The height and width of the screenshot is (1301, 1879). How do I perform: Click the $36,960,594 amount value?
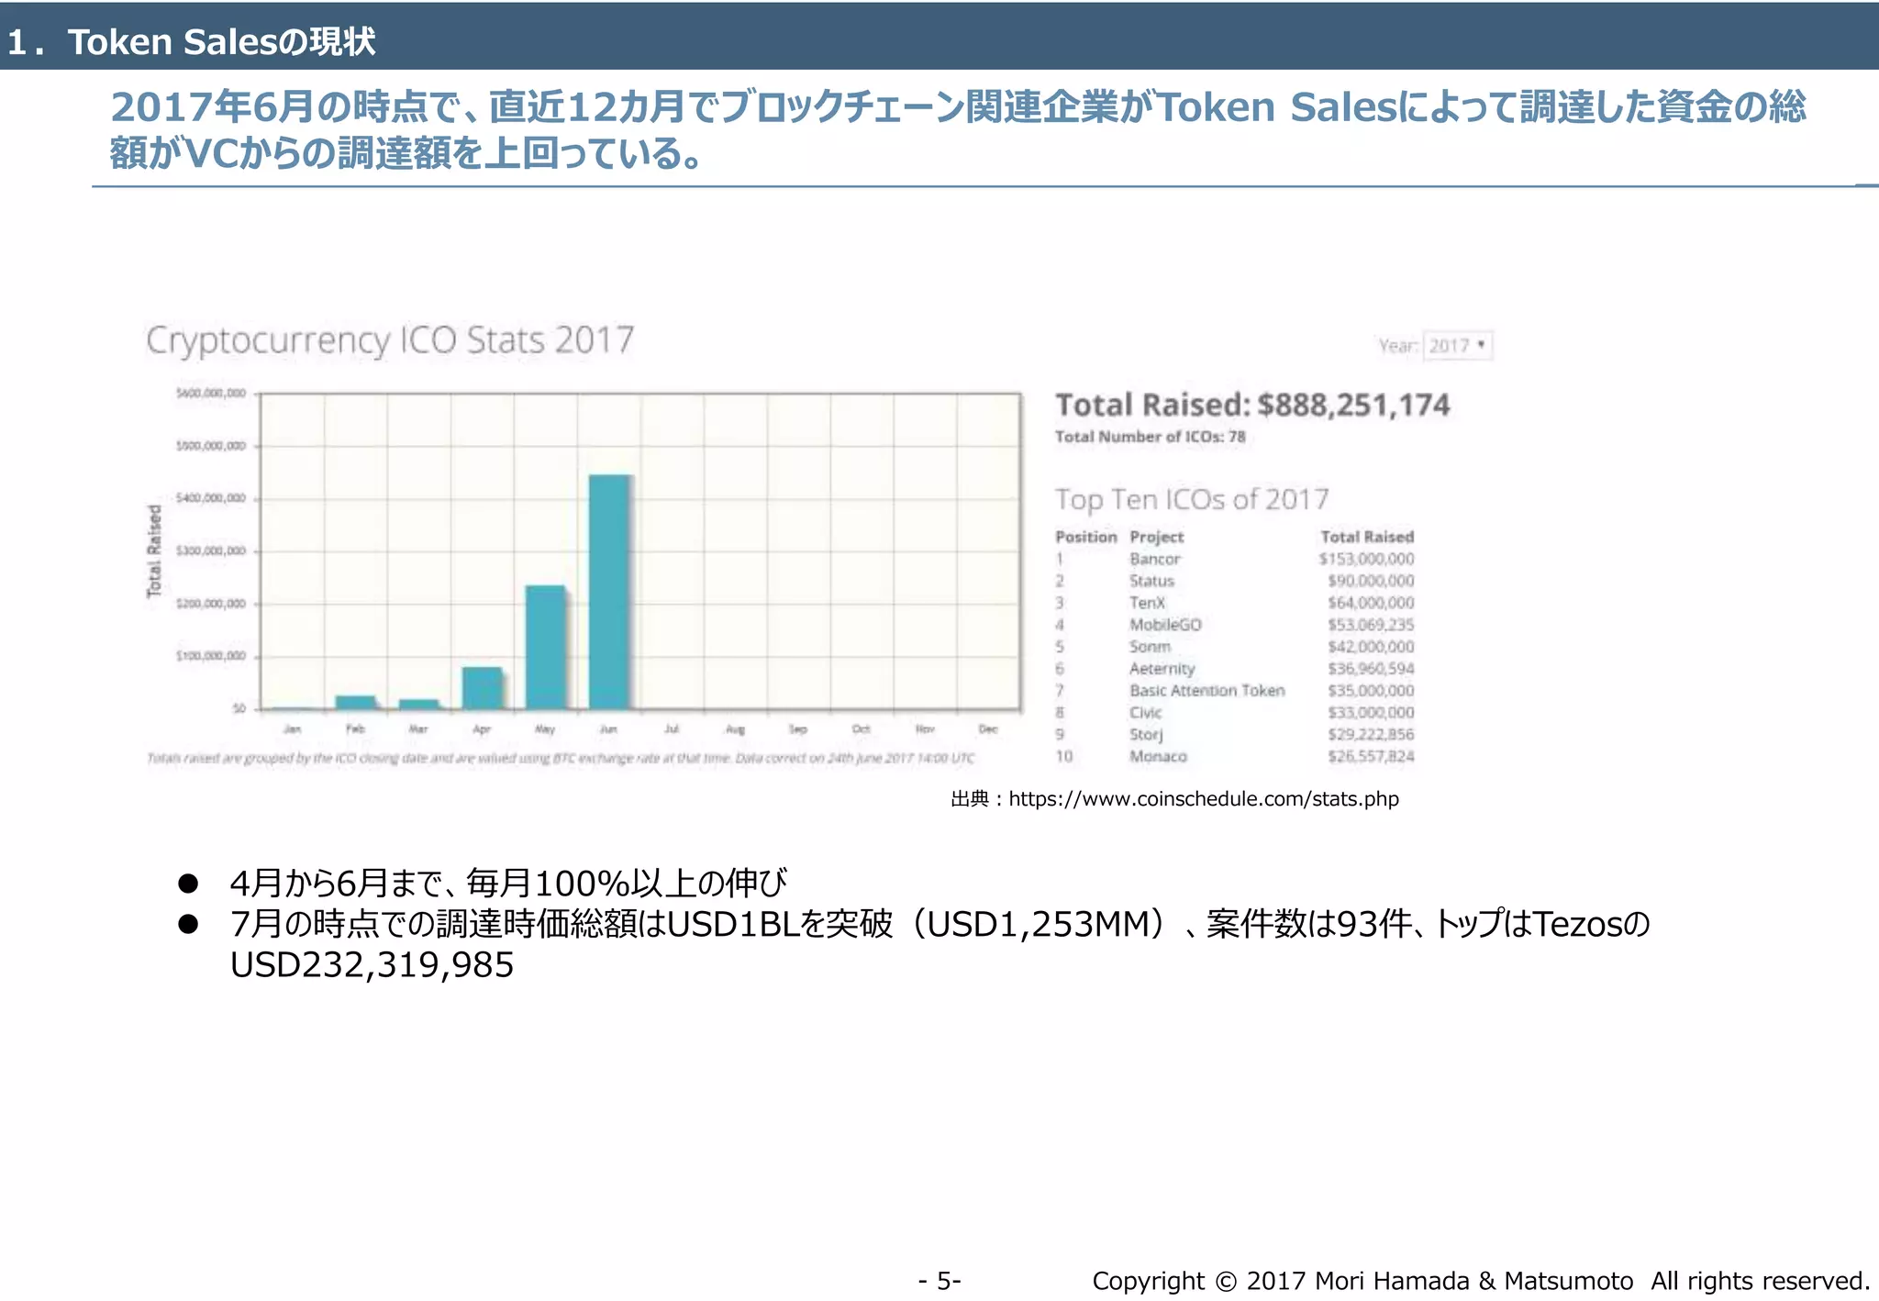1371,669
